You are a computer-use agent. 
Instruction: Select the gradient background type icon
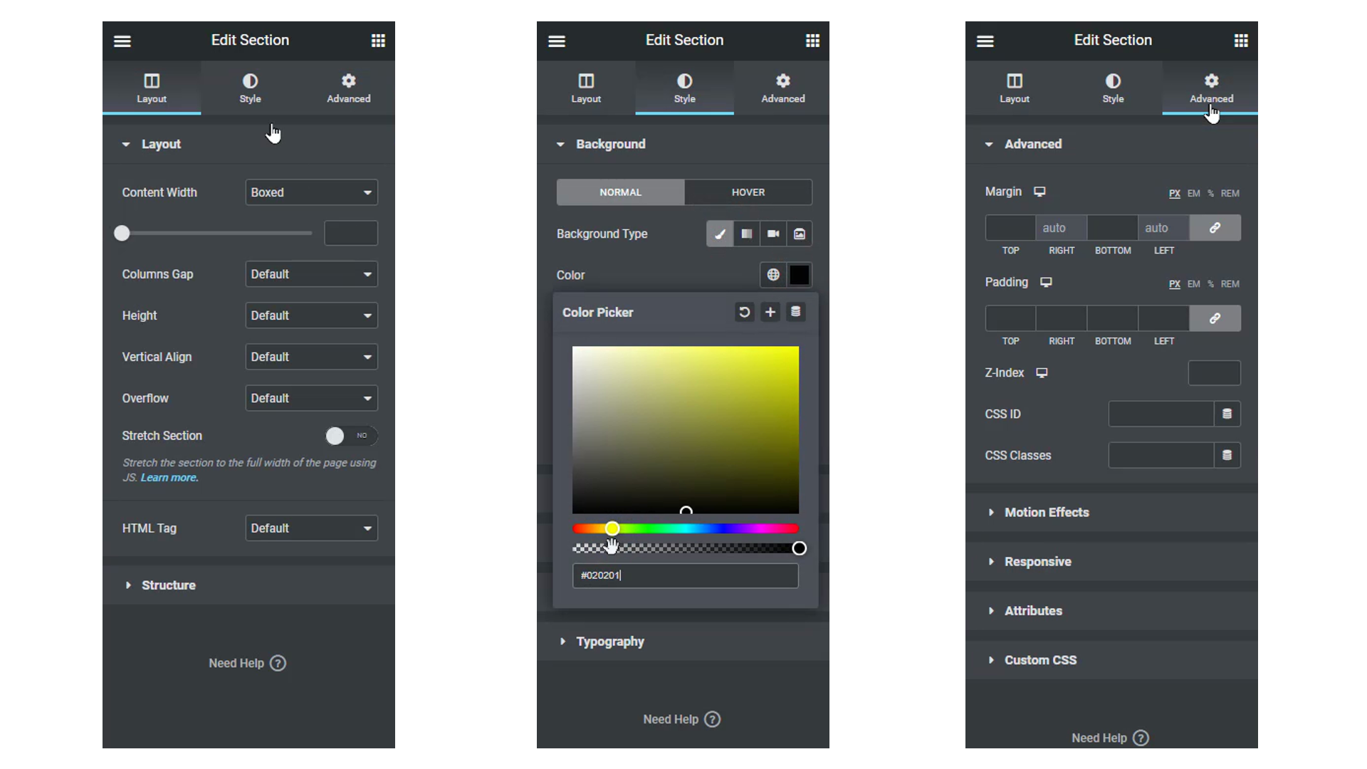pyautogui.click(x=746, y=234)
